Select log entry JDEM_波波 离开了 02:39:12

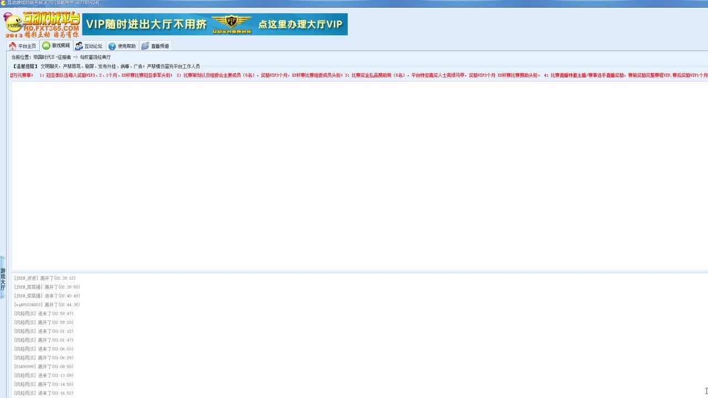click(x=45, y=279)
